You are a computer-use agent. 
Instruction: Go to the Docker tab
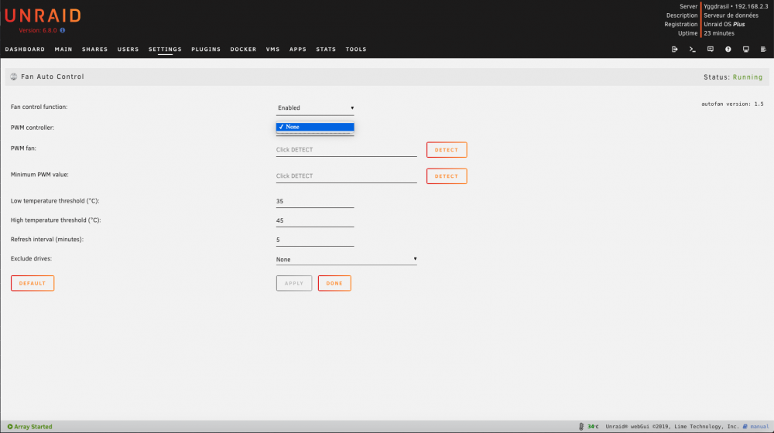(243, 49)
